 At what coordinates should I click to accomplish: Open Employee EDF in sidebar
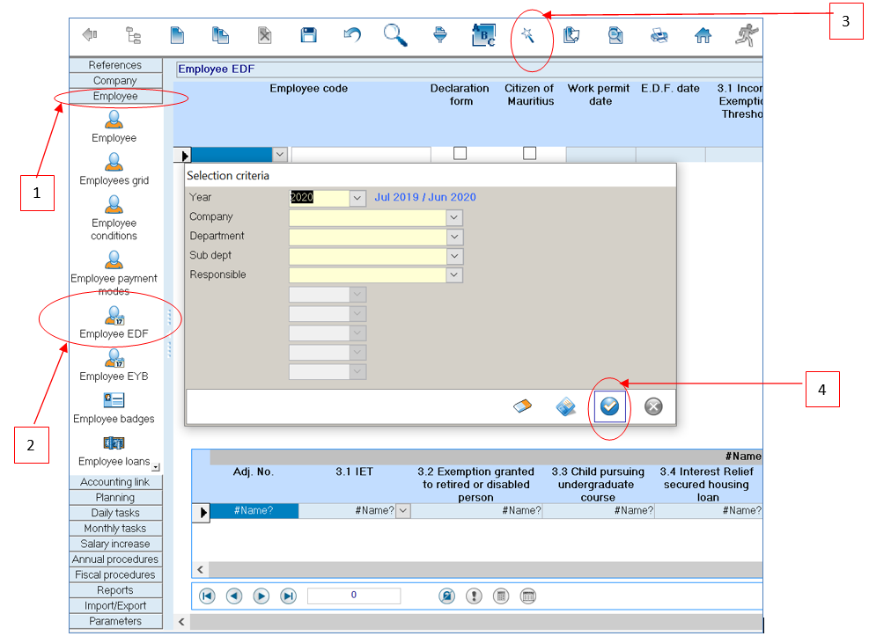[114, 323]
